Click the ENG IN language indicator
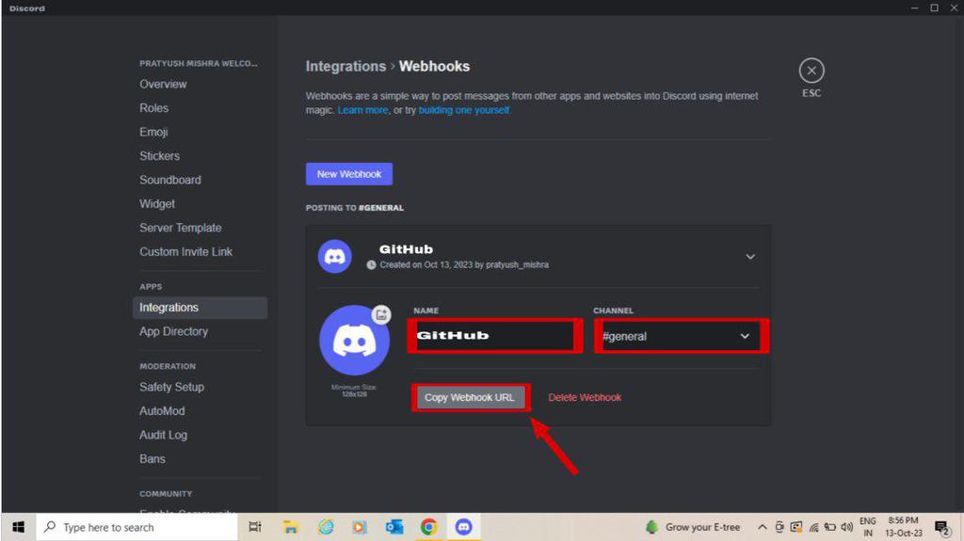964x541 pixels. point(867,527)
